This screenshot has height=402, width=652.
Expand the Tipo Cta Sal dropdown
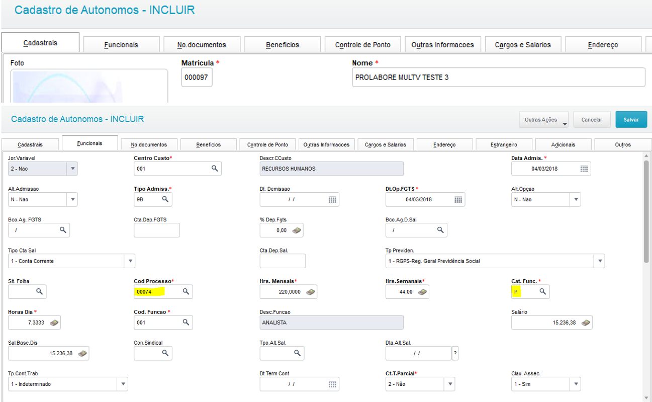pyautogui.click(x=130, y=261)
